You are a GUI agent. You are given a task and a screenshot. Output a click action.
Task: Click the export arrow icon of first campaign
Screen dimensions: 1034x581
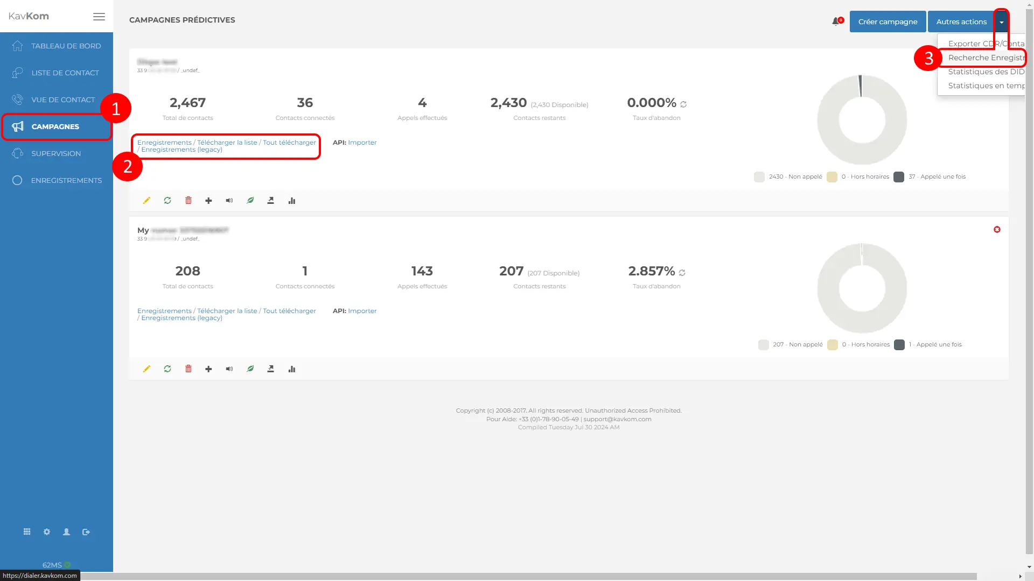point(271,201)
